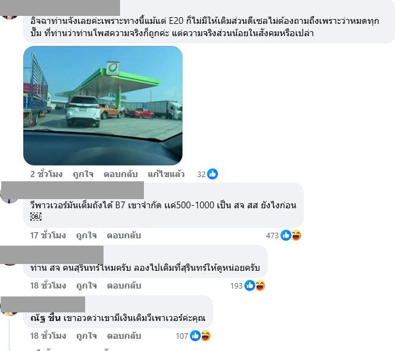Image resolution: width=395 pixels, height=351 pixels.
Task: Click ตอบกลับ under the ณัฐ ชื่น reply
Action: 124,336
